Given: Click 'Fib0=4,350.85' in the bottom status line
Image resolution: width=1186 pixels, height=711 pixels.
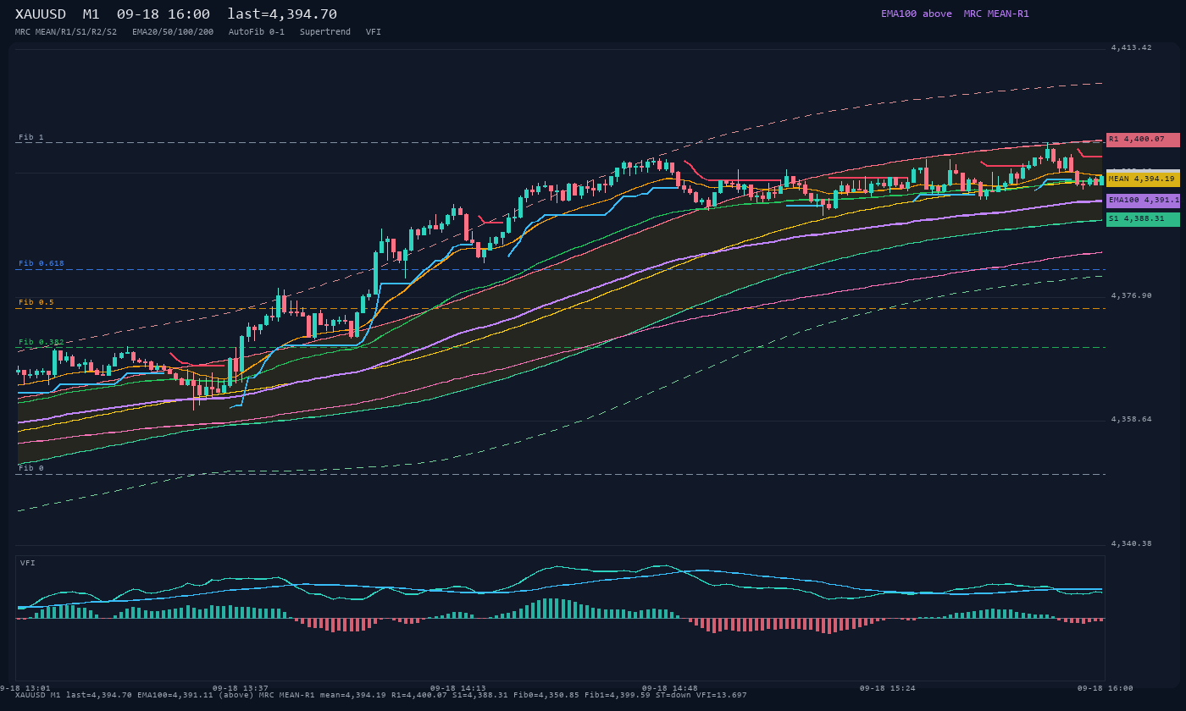Looking at the screenshot, I should pos(546,695).
